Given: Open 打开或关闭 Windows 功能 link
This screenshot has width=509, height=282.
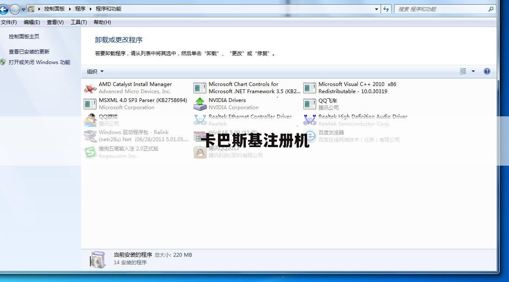Looking at the screenshot, I should pyautogui.click(x=39, y=62).
